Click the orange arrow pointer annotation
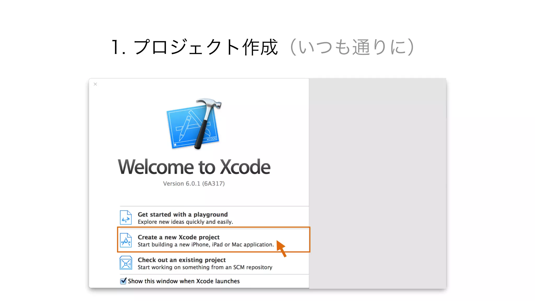This screenshot has height=301, width=535. click(281, 248)
